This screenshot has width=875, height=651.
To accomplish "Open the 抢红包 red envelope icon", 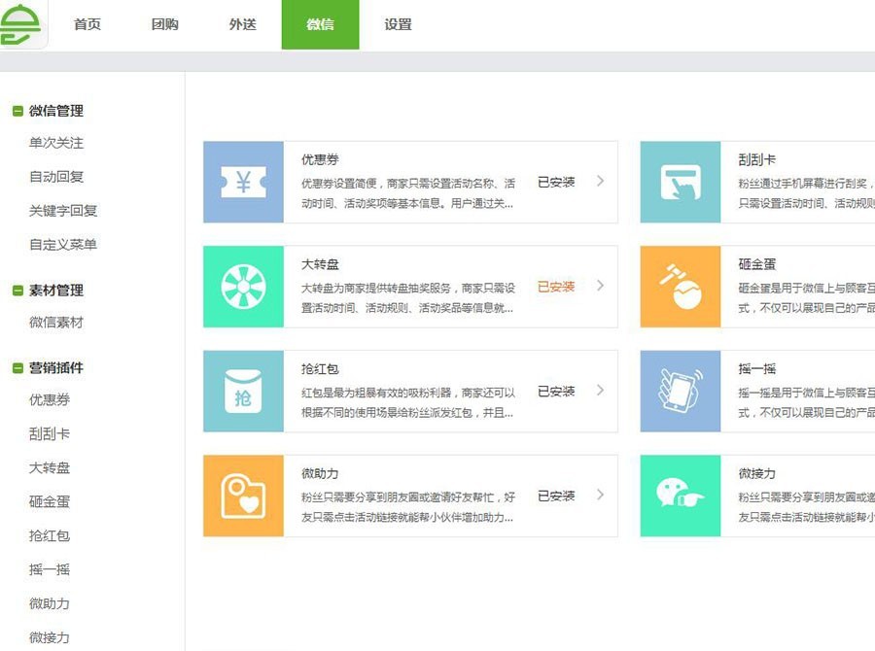I will tap(243, 391).
